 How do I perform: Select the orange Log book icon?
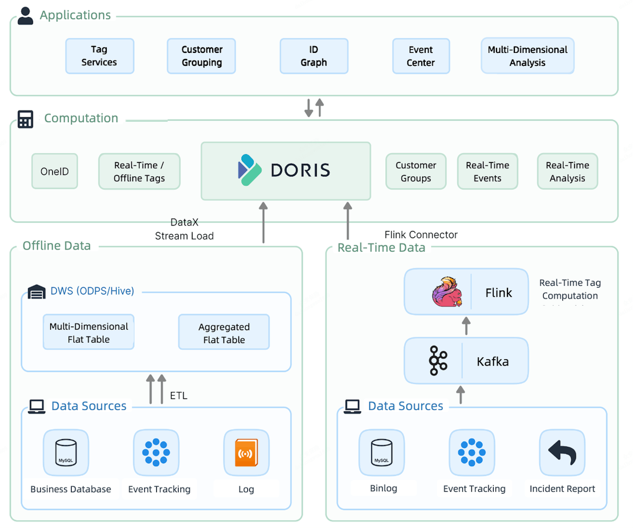click(x=246, y=453)
